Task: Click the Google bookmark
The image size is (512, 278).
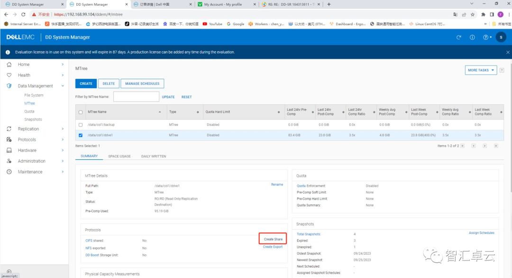Action: click(236, 24)
